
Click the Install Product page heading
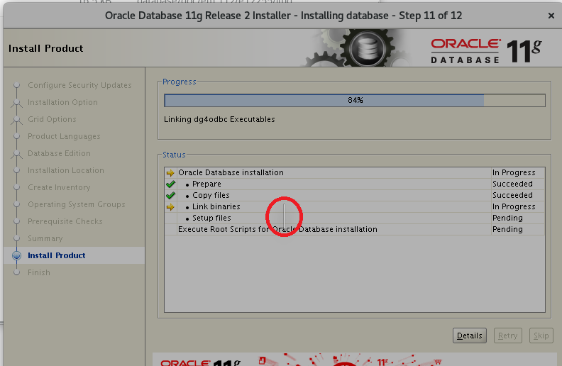click(46, 48)
